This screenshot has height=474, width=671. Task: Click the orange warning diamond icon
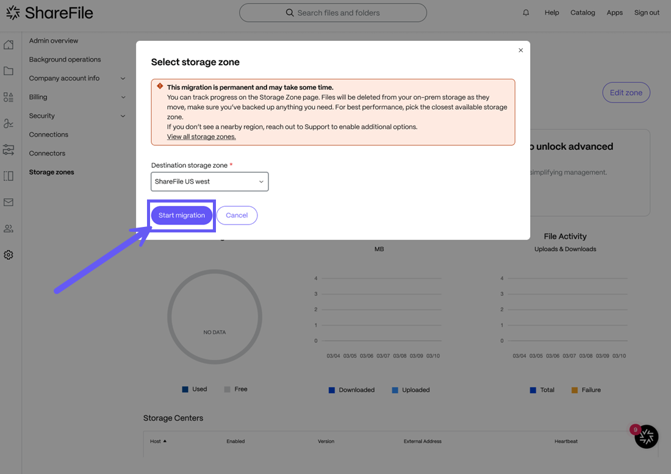pos(160,86)
